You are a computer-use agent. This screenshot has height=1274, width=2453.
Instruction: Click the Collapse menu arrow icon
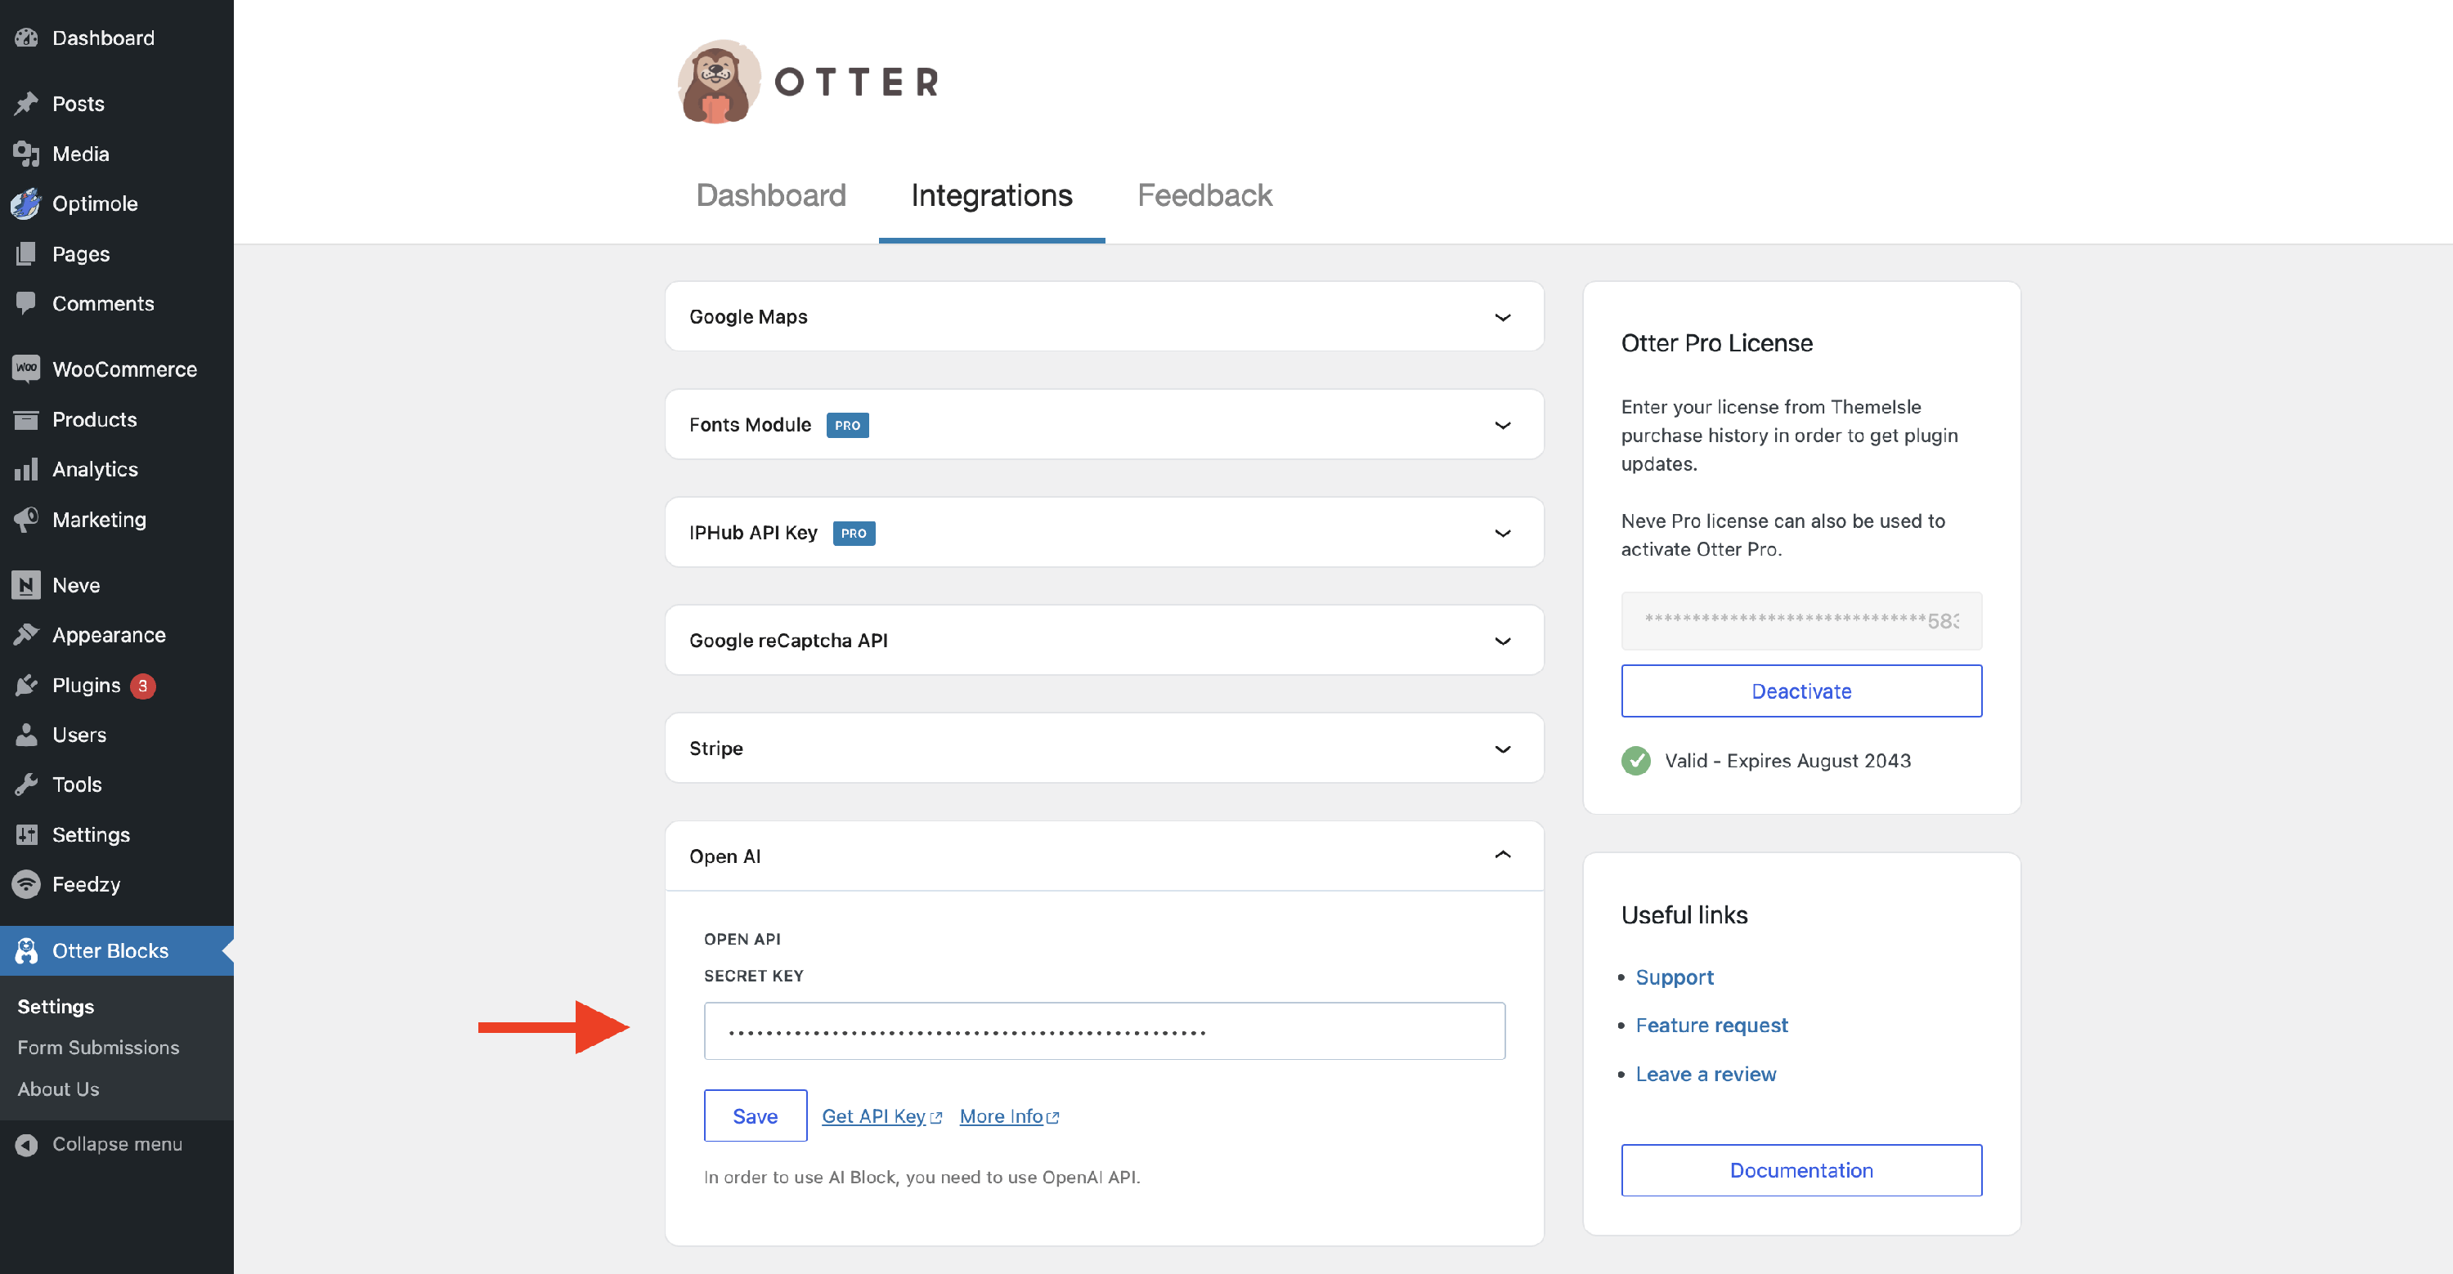tap(25, 1143)
